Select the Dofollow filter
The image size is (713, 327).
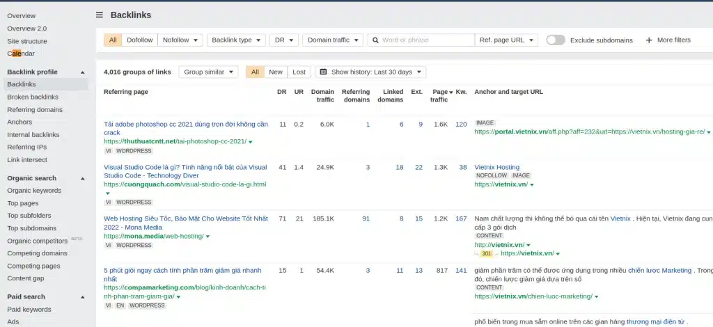(x=139, y=40)
